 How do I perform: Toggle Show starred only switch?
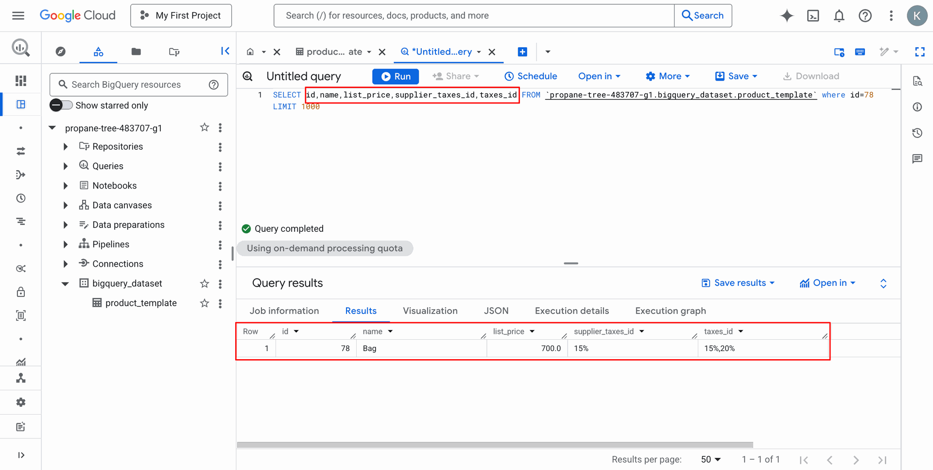[61, 105]
